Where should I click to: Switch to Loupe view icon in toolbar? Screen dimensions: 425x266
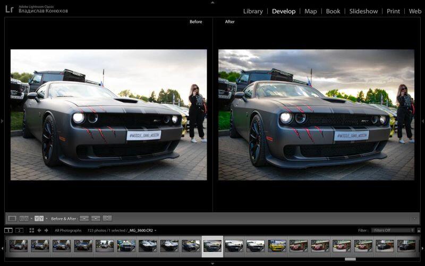[x=12, y=219]
